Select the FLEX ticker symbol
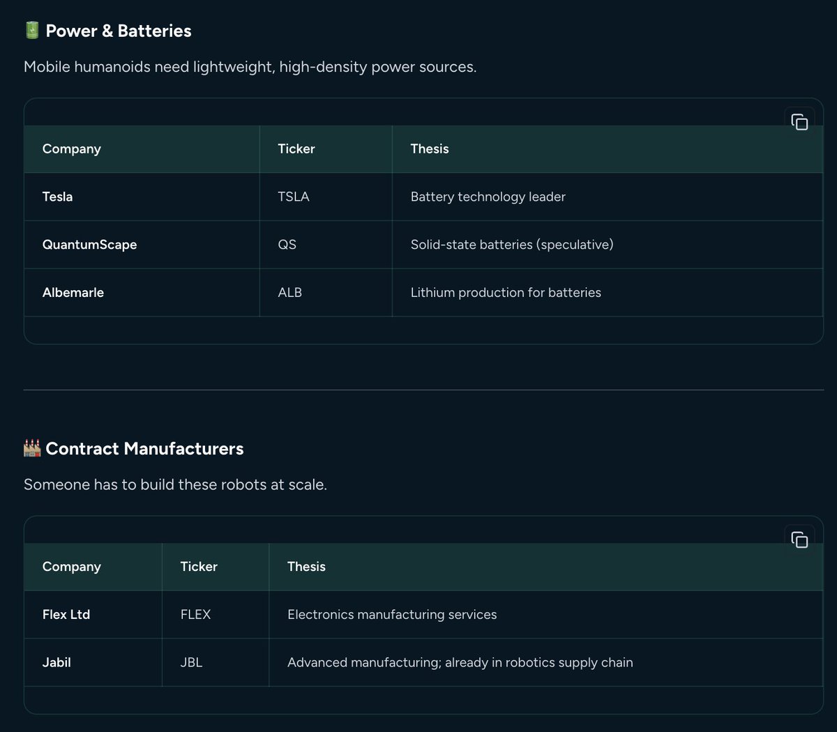The image size is (837, 732). click(195, 614)
